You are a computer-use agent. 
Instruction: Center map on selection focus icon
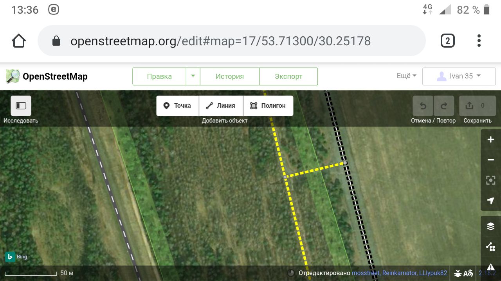(490, 180)
